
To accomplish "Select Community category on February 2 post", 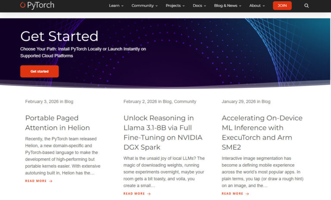I will tap(185, 102).
